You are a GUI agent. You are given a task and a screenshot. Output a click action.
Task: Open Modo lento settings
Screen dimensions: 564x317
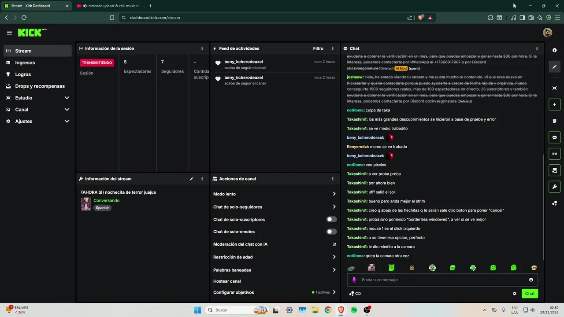(x=275, y=194)
